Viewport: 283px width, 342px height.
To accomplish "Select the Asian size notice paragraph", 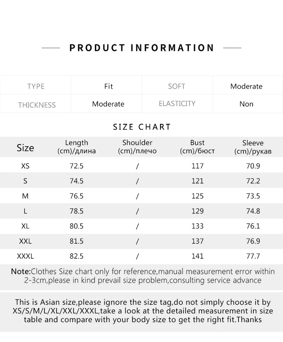I will [x=143, y=311].
